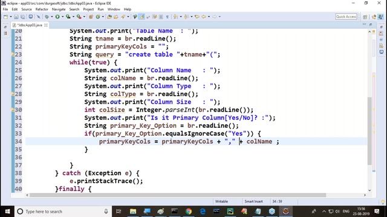This screenshot has width=387, height=217.
Task: Open the Debug dropdown arrow
Action: point(52,17)
